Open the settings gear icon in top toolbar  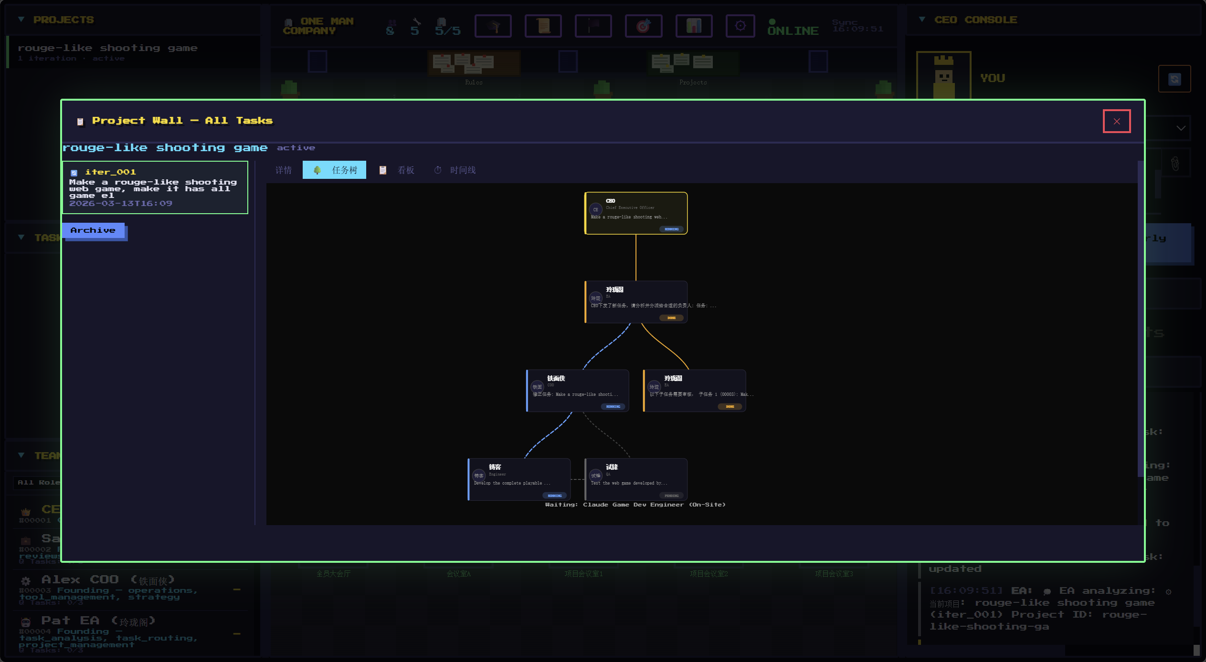[740, 26]
